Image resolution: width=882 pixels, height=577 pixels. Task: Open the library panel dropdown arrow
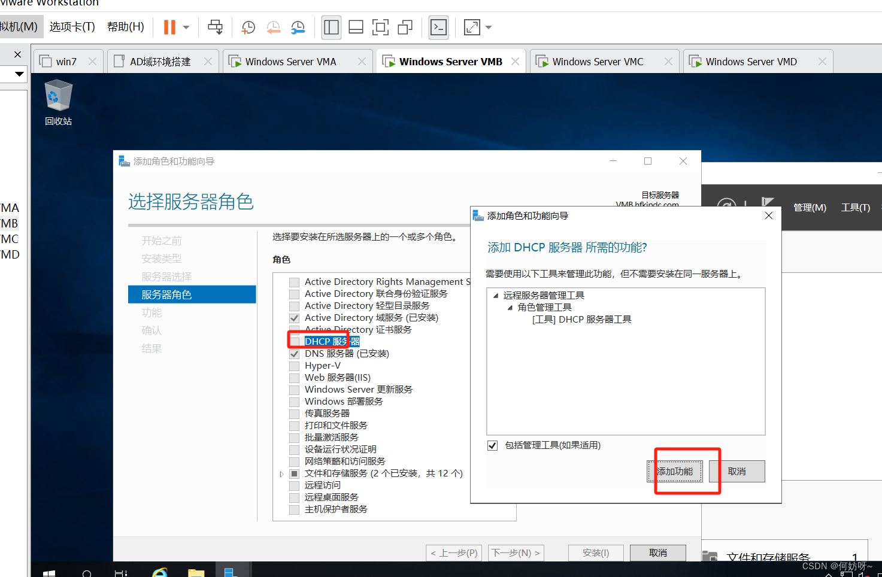click(x=19, y=74)
